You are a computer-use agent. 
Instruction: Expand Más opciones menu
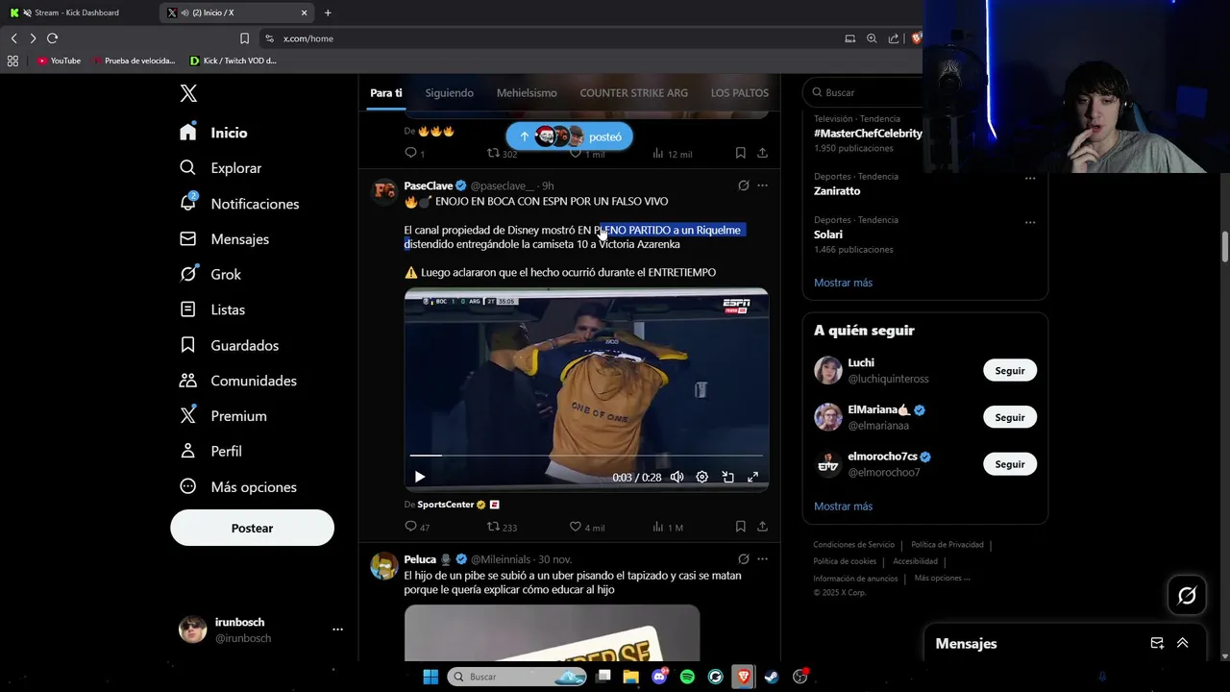(238, 487)
